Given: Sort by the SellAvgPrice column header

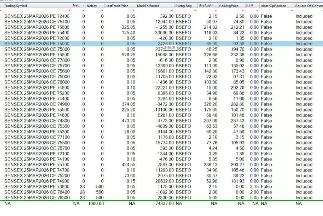Looking at the screenshot, I should (x=232, y=6).
